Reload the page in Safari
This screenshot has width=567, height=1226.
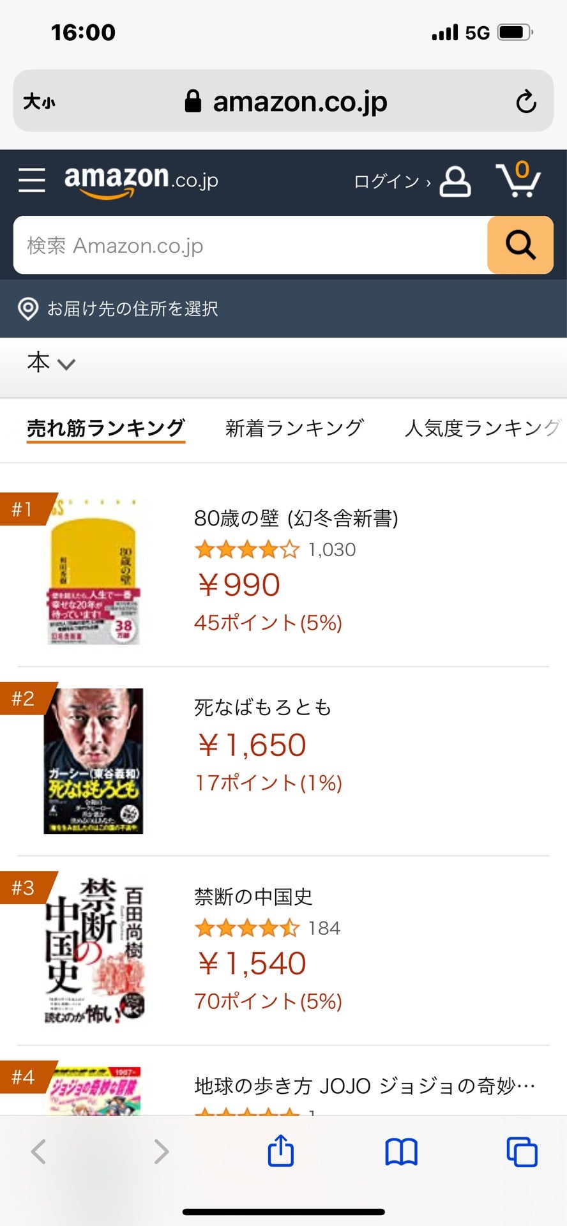[x=525, y=102]
